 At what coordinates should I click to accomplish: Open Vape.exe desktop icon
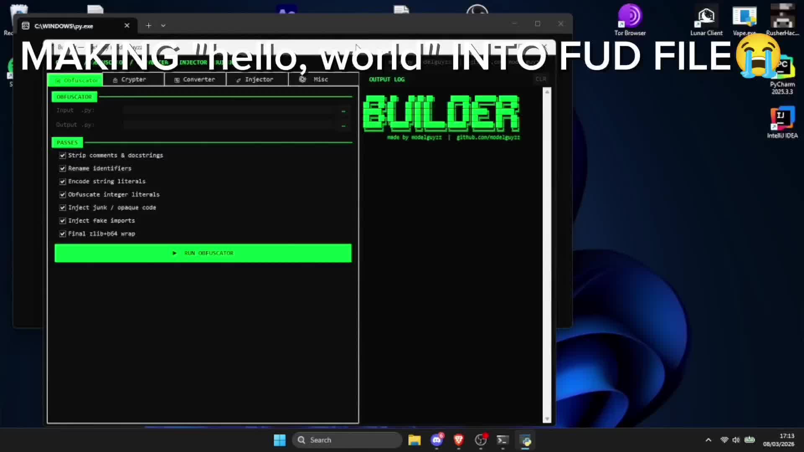pyautogui.click(x=744, y=20)
